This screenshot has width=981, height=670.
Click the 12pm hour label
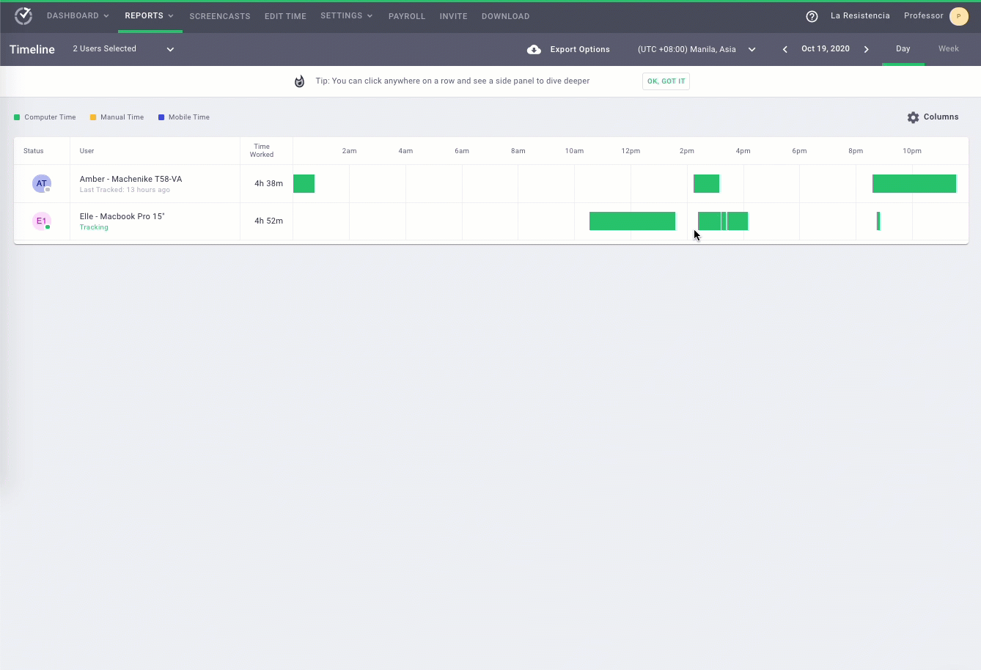pyautogui.click(x=631, y=151)
